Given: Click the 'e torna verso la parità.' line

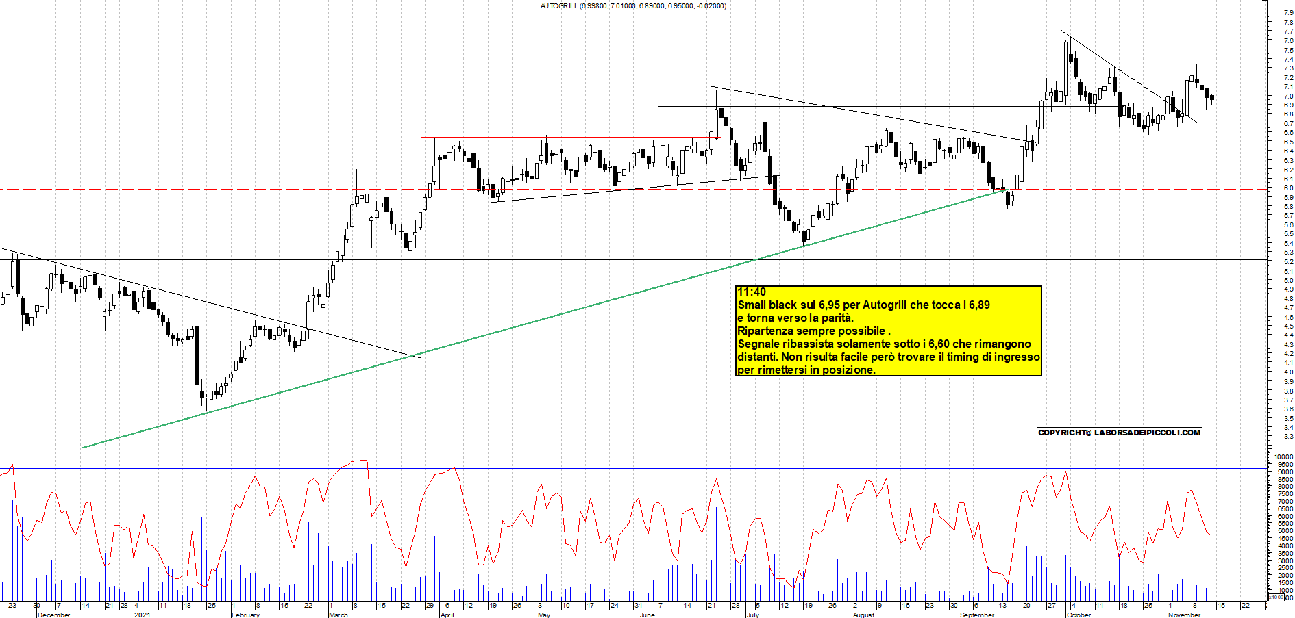Looking at the screenshot, I should pos(795,318).
